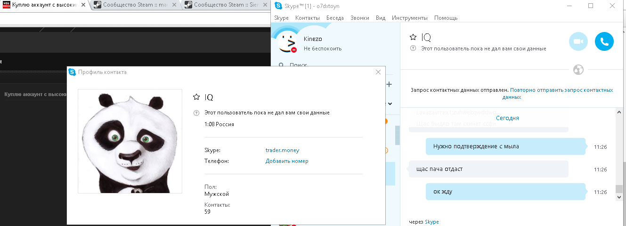Open the Помощь menu
This screenshot has height=226, width=626.
(446, 18)
